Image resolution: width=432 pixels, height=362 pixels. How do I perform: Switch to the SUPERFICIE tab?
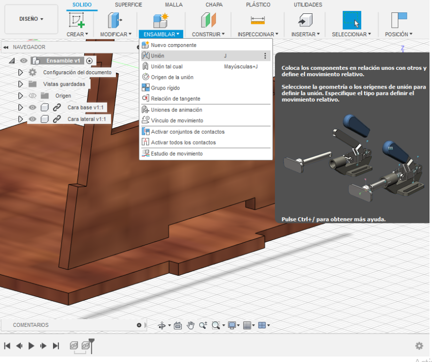click(128, 4)
